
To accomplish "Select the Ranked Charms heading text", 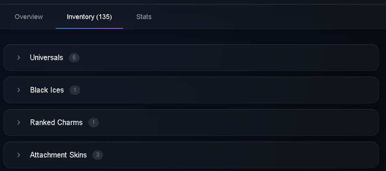I will click(x=56, y=122).
